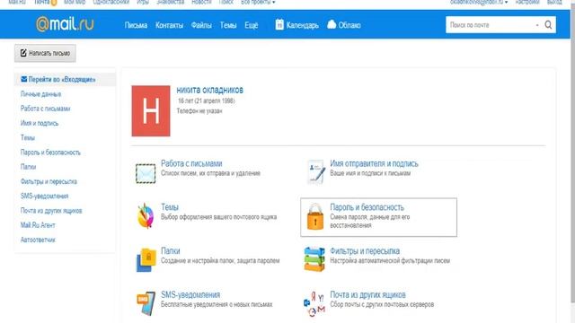This screenshot has height=323, width=575.
Task: Open Личные данные in the sidebar
Action: 40,94
